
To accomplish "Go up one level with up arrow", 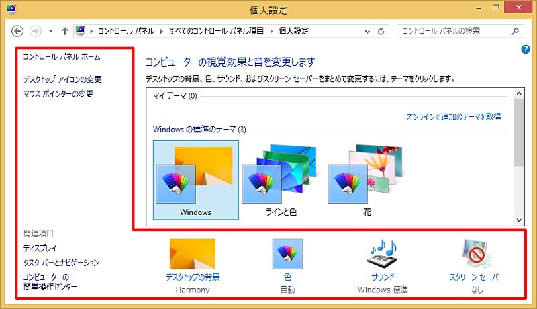I will (65, 31).
